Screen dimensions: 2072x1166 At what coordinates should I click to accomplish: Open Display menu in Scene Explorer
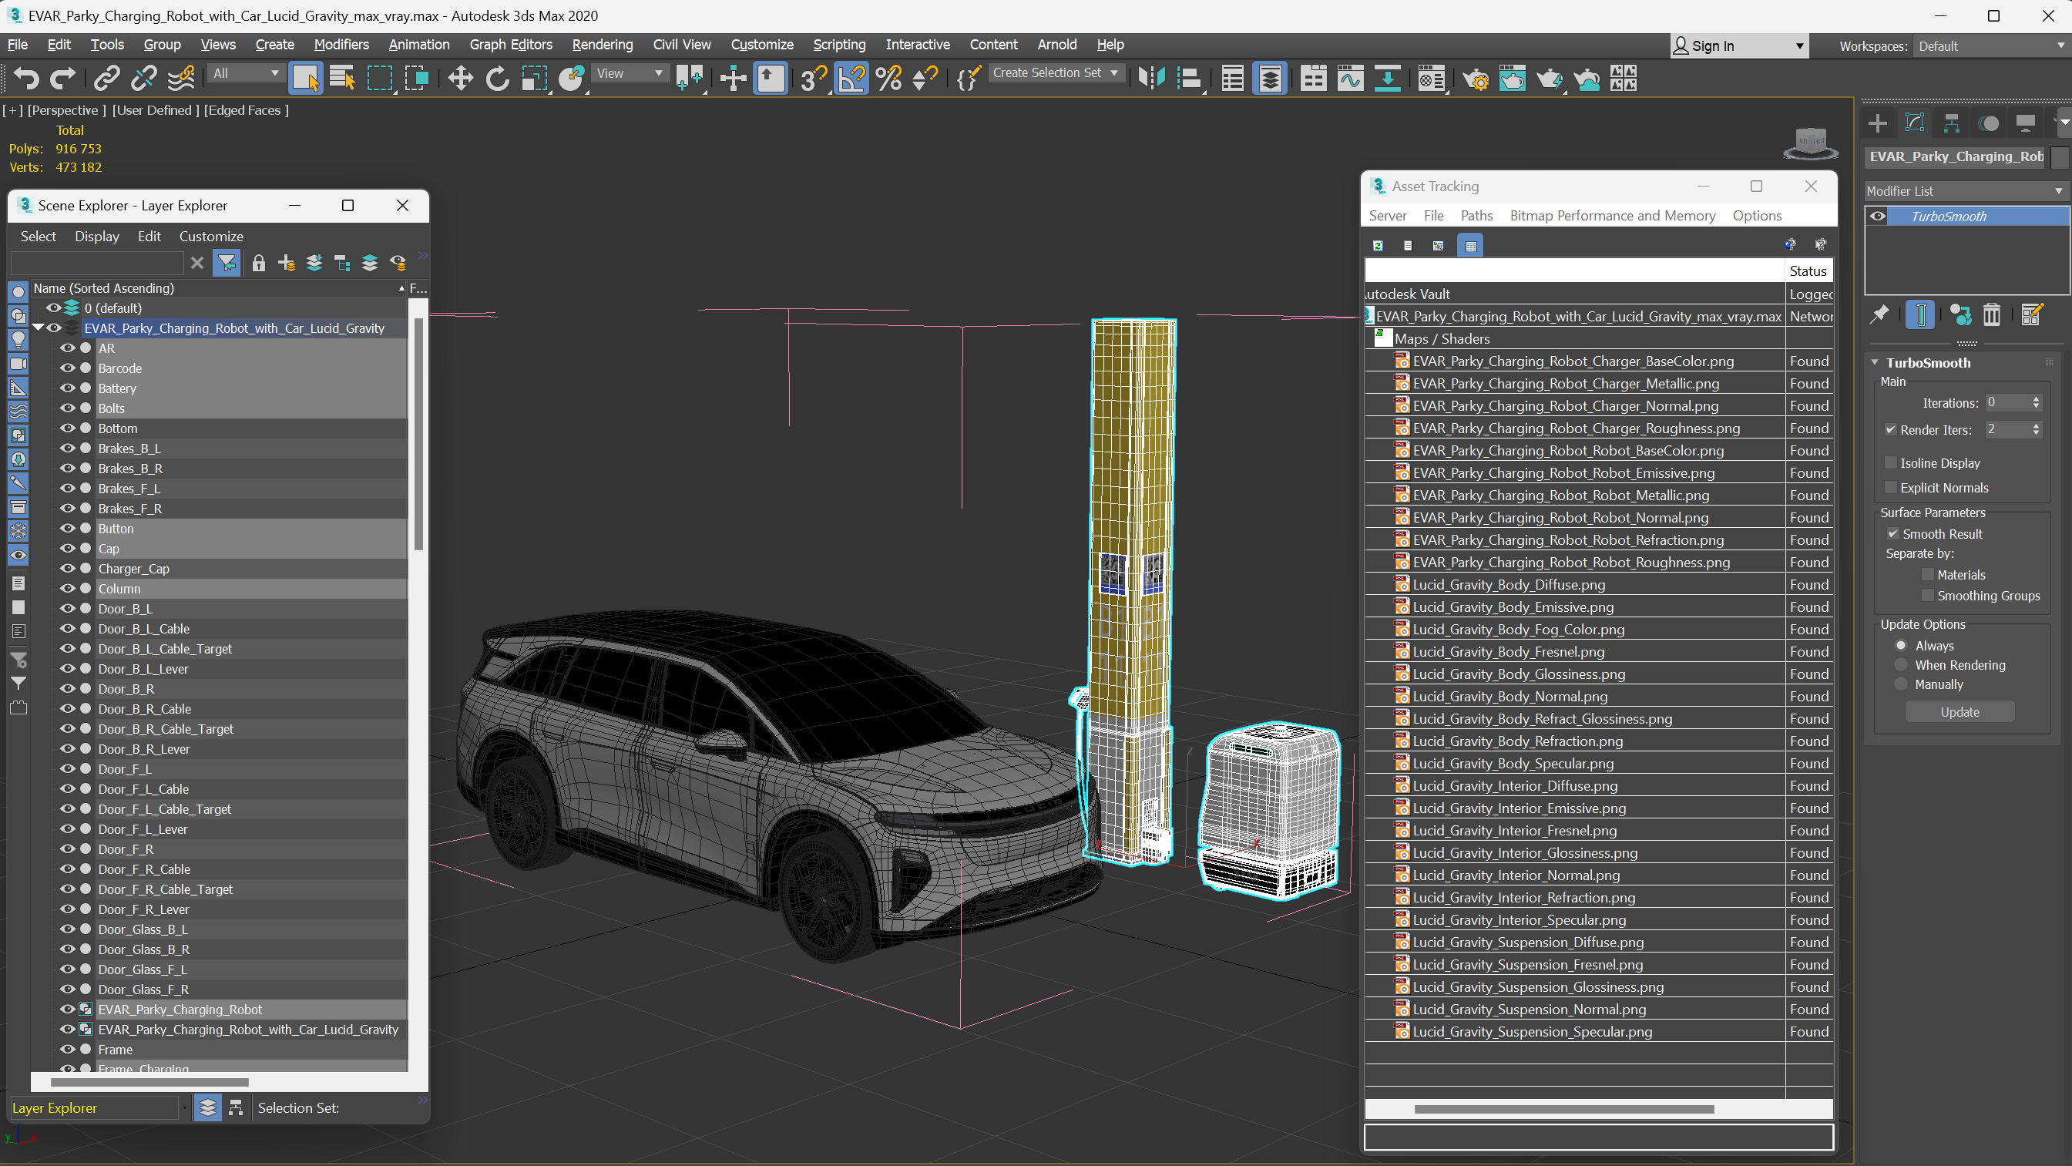[96, 236]
